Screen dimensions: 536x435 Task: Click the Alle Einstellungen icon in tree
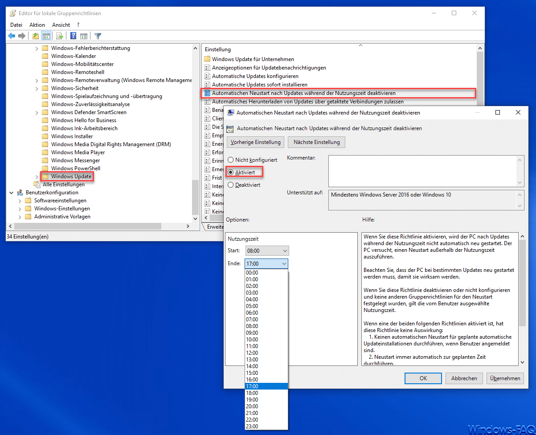37,185
